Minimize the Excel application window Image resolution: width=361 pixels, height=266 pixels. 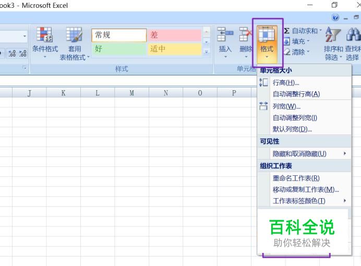pyautogui.click(x=310, y=5)
